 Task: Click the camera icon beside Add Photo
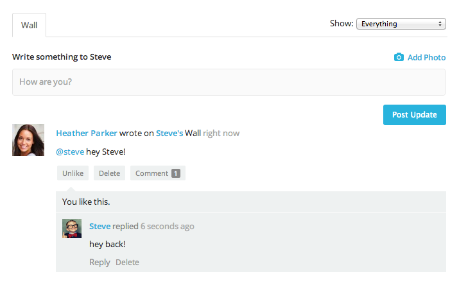tap(399, 57)
